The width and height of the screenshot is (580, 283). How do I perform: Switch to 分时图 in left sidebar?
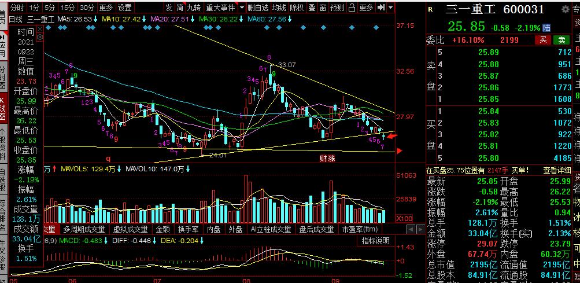[3, 78]
